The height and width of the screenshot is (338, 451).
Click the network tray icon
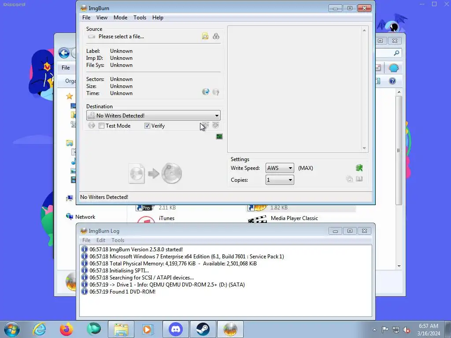tap(396, 330)
